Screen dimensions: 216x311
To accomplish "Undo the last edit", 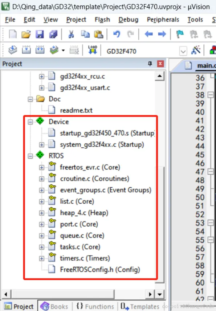I will 117,34.
